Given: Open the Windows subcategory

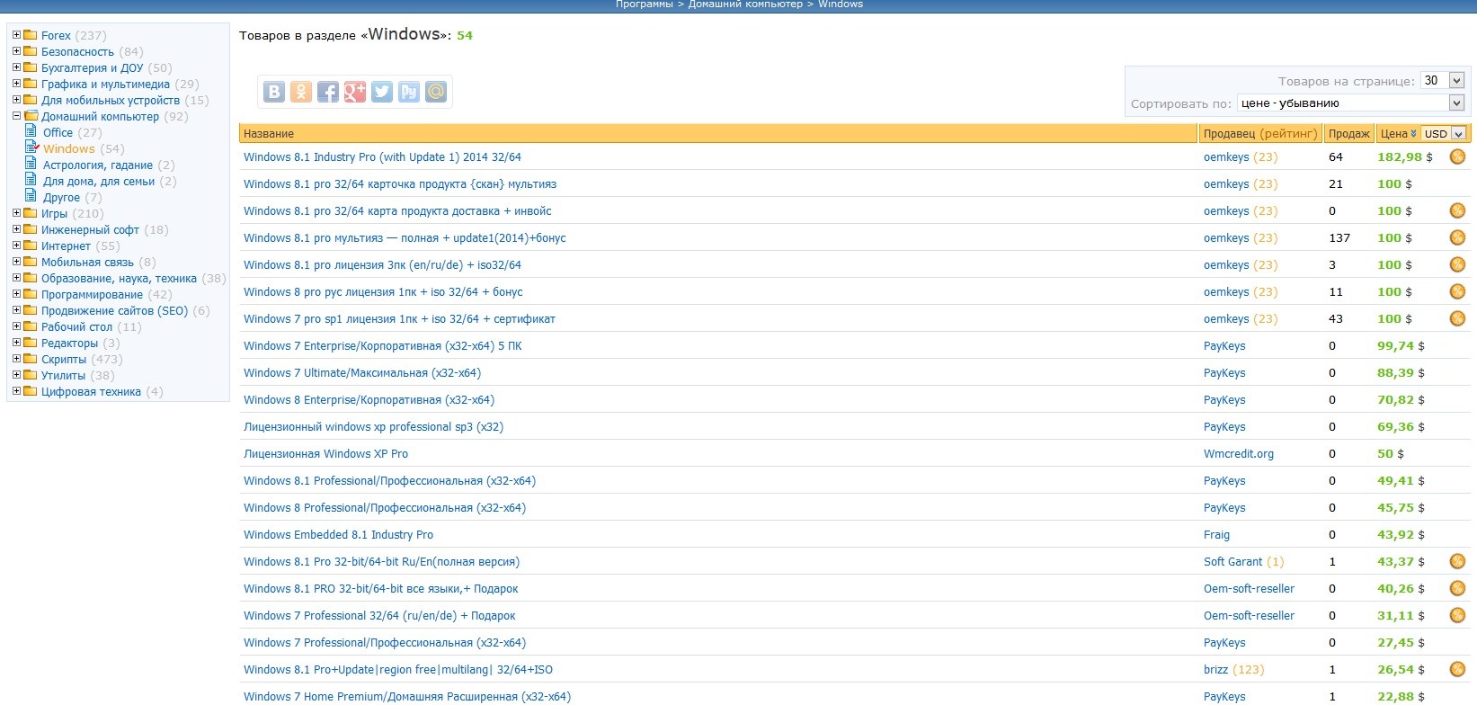Looking at the screenshot, I should point(68,148).
